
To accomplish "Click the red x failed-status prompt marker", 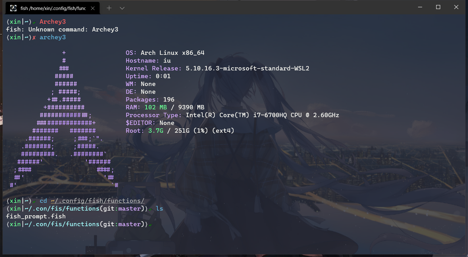I will pyautogui.click(x=34, y=38).
